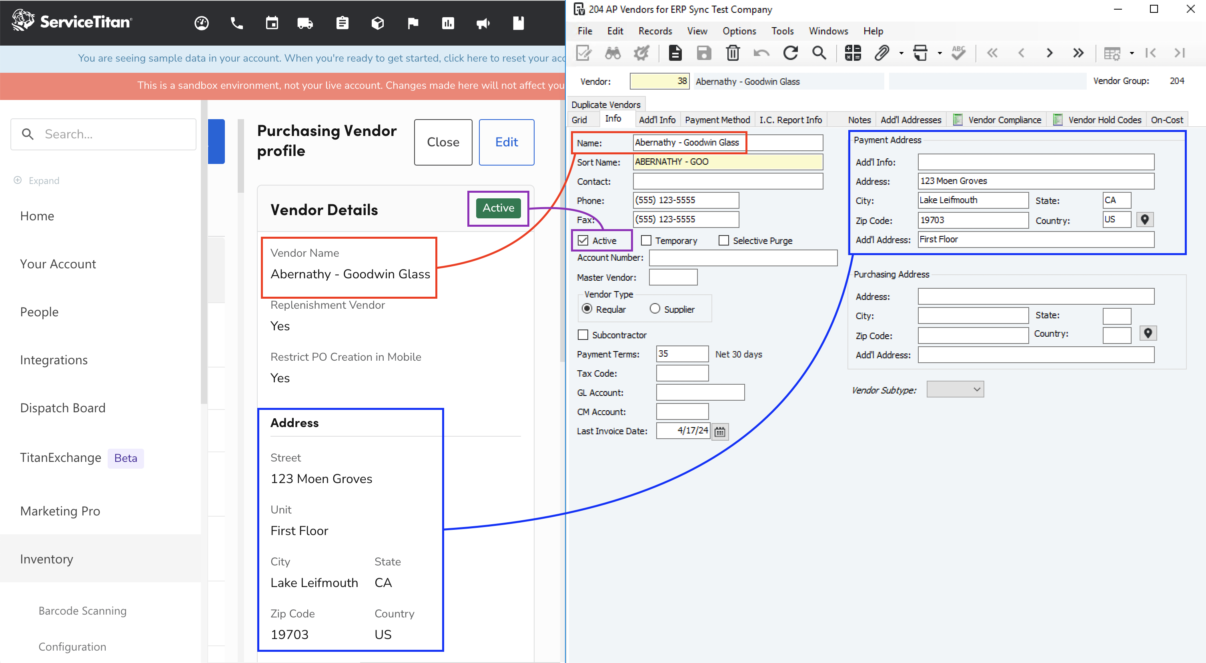Select the Regular vendor type radio
This screenshot has height=663, width=1206.
587,309
